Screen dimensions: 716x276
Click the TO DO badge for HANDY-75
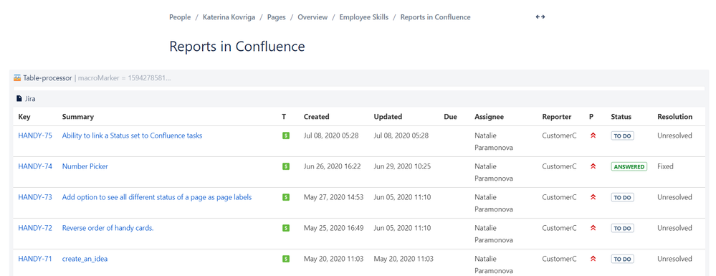(x=622, y=135)
